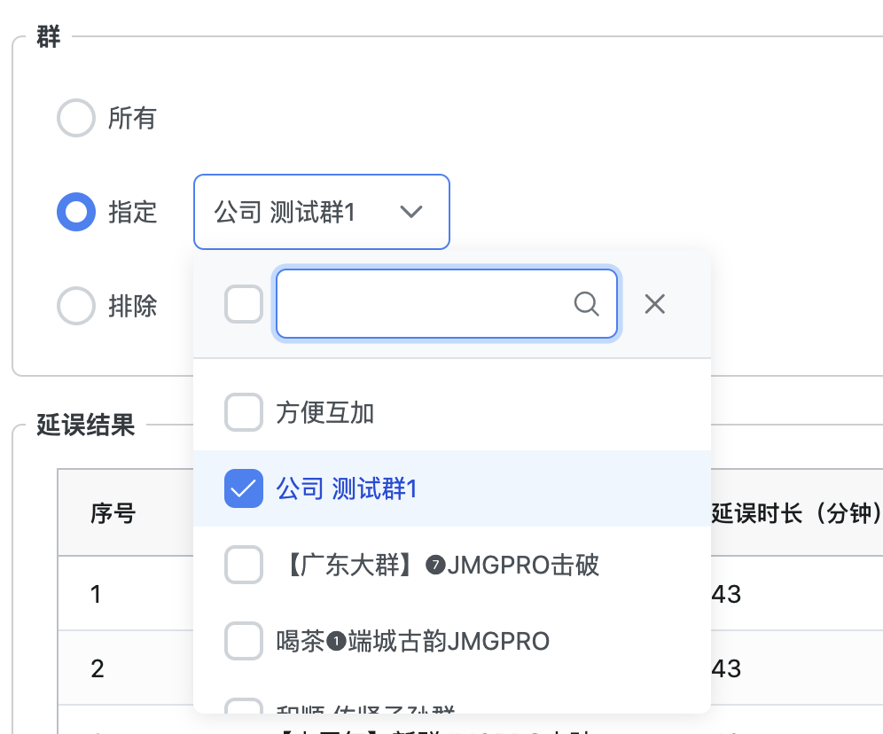
Task: Click the highlighted 公司 测试群1 option text
Action: click(347, 488)
